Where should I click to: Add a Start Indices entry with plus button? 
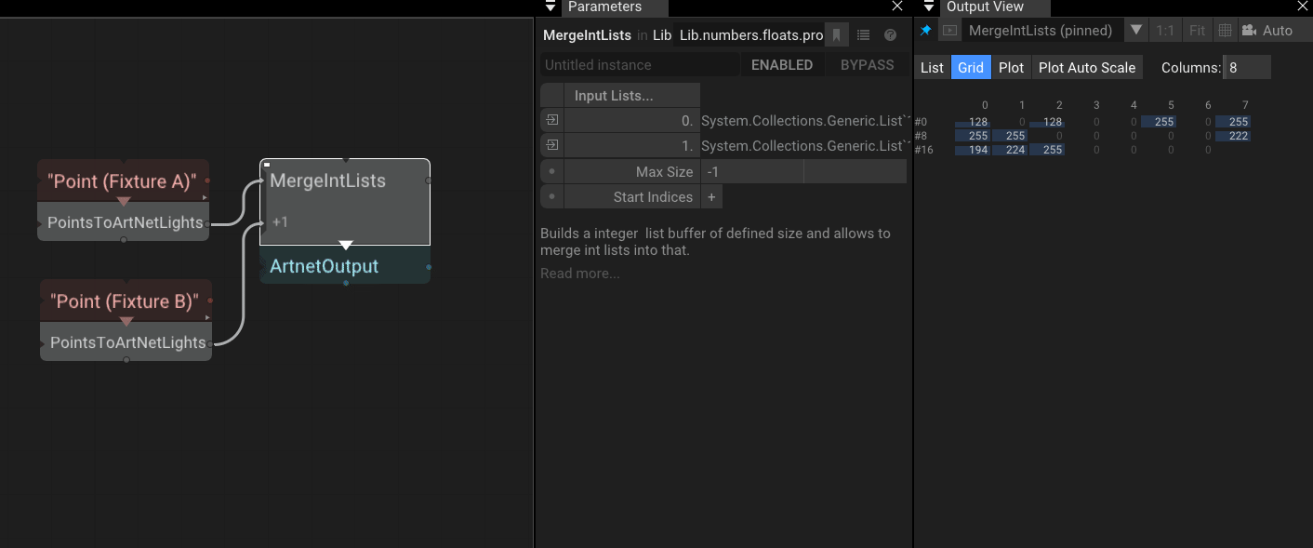pyautogui.click(x=711, y=197)
